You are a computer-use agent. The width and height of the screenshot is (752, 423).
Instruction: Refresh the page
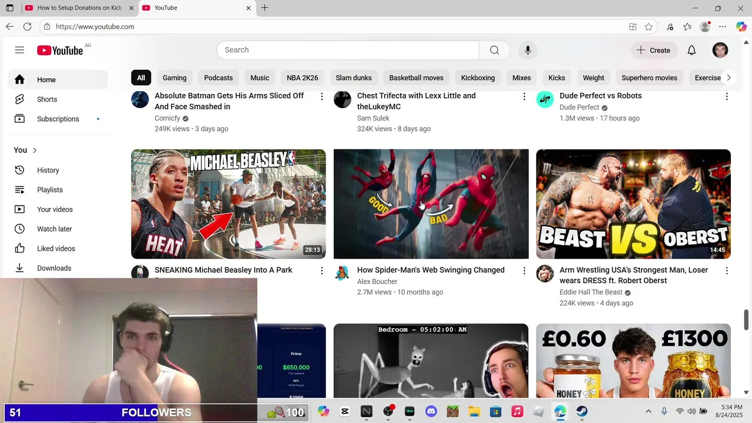(27, 26)
